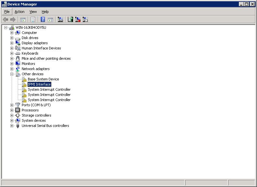
Task: Collapse the Other devices category
Action: (x=12, y=74)
